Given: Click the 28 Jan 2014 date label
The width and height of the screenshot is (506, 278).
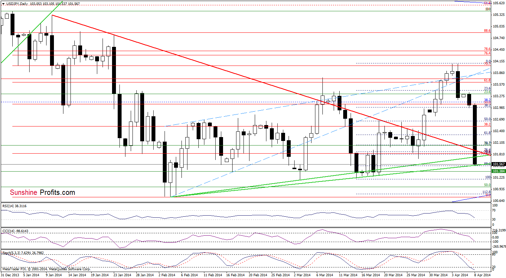Looking at the screenshot, I should tap(144, 275).
